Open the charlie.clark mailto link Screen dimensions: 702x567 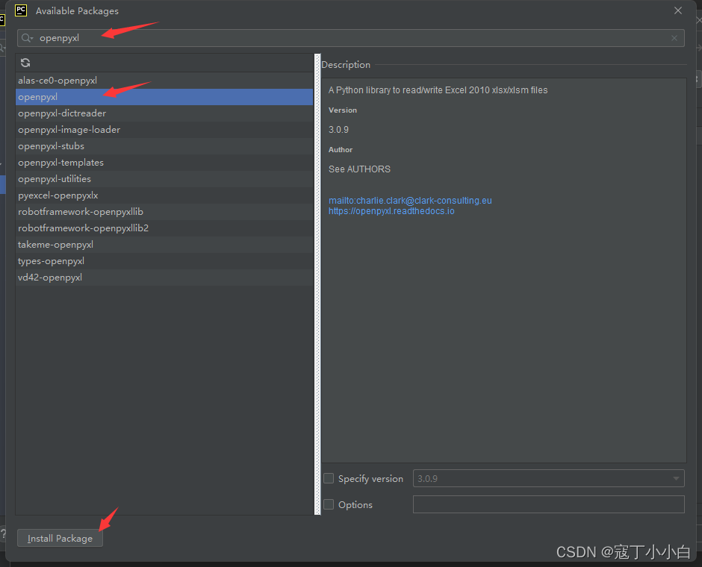pyautogui.click(x=410, y=201)
